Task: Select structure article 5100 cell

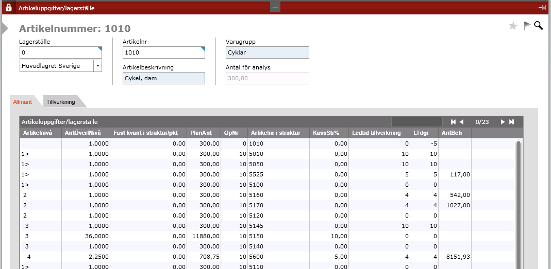Action: [x=279, y=185]
